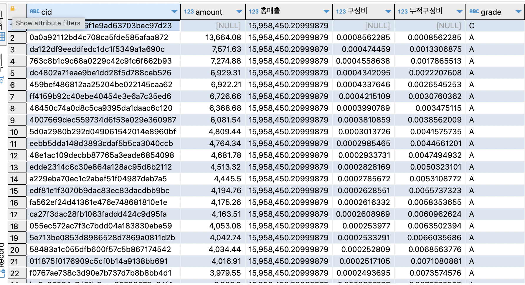Screen dimensions: 525x285
Task: Select amount cell 4,445.5
Action: (x=213, y=179)
